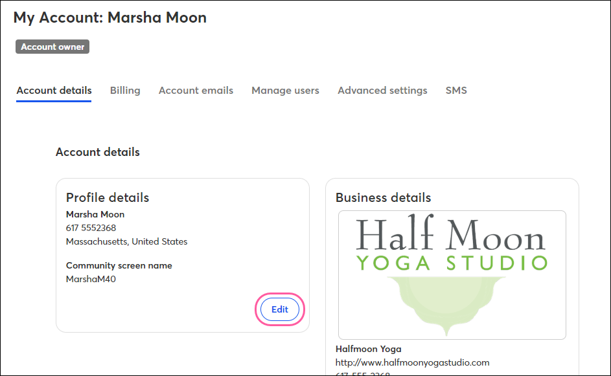Click the Half Moon Yoga Studio logo
Image resolution: width=611 pixels, height=376 pixels.
click(x=452, y=275)
